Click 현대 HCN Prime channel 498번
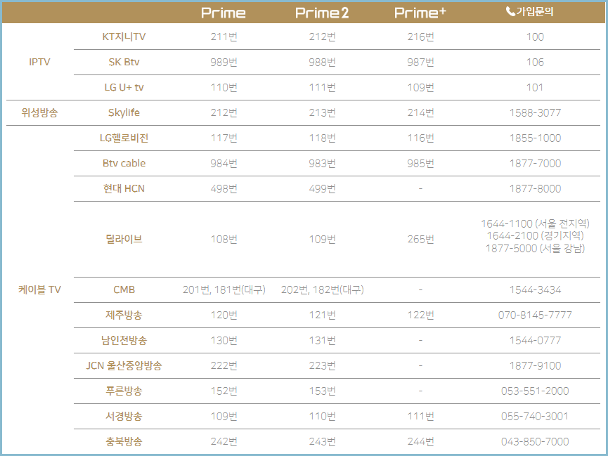 tap(224, 188)
